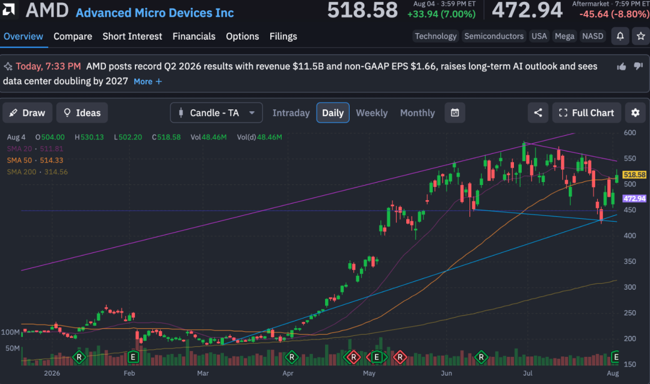The height and width of the screenshot is (384, 650).
Task: Click the AMD company logo icon
Action: 8,9
